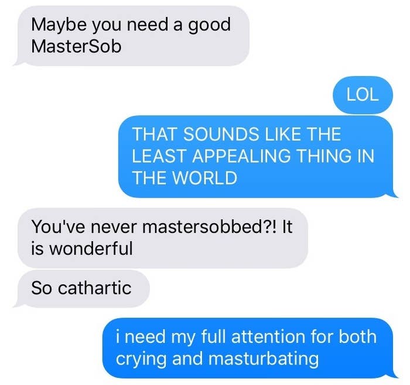Select the word 'APPEALING' in sent message
Image resolution: width=410 pixels, height=385 pixels.
241,156
